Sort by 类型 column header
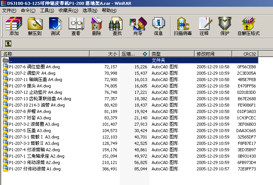This screenshot has height=185, width=273. pyautogui.click(x=172, y=54)
